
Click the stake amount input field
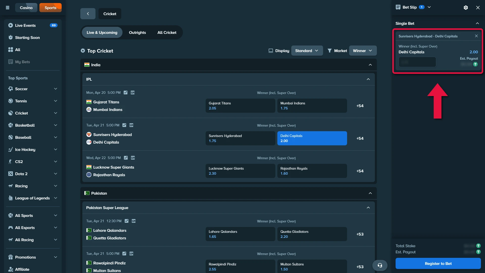point(417,62)
